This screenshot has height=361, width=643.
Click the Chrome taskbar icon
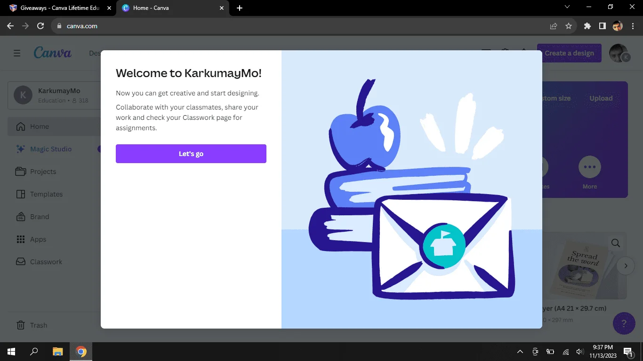click(x=81, y=352)
